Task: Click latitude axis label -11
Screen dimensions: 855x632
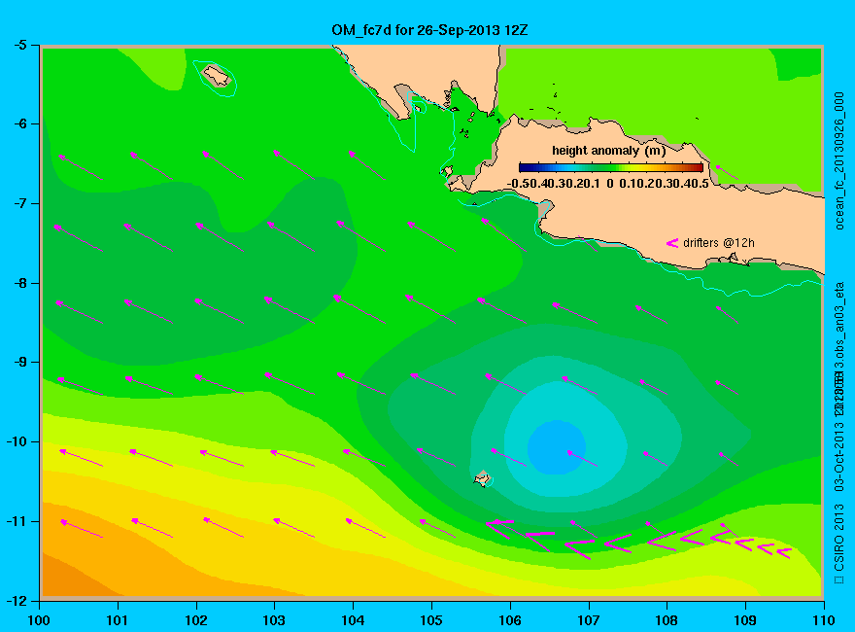Action: tap(17, 521)
